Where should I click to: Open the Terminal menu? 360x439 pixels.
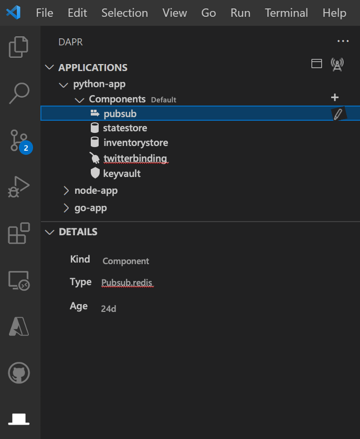tap(287, 13)
